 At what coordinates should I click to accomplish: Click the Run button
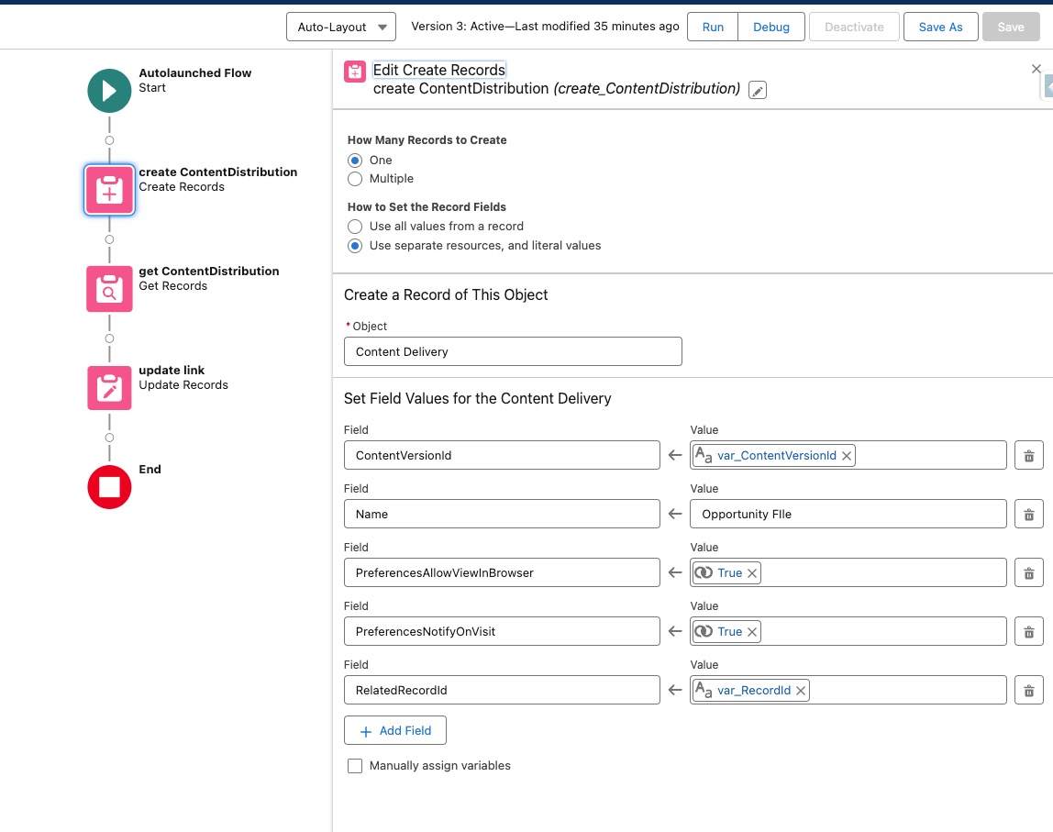[x=713, y=27]
